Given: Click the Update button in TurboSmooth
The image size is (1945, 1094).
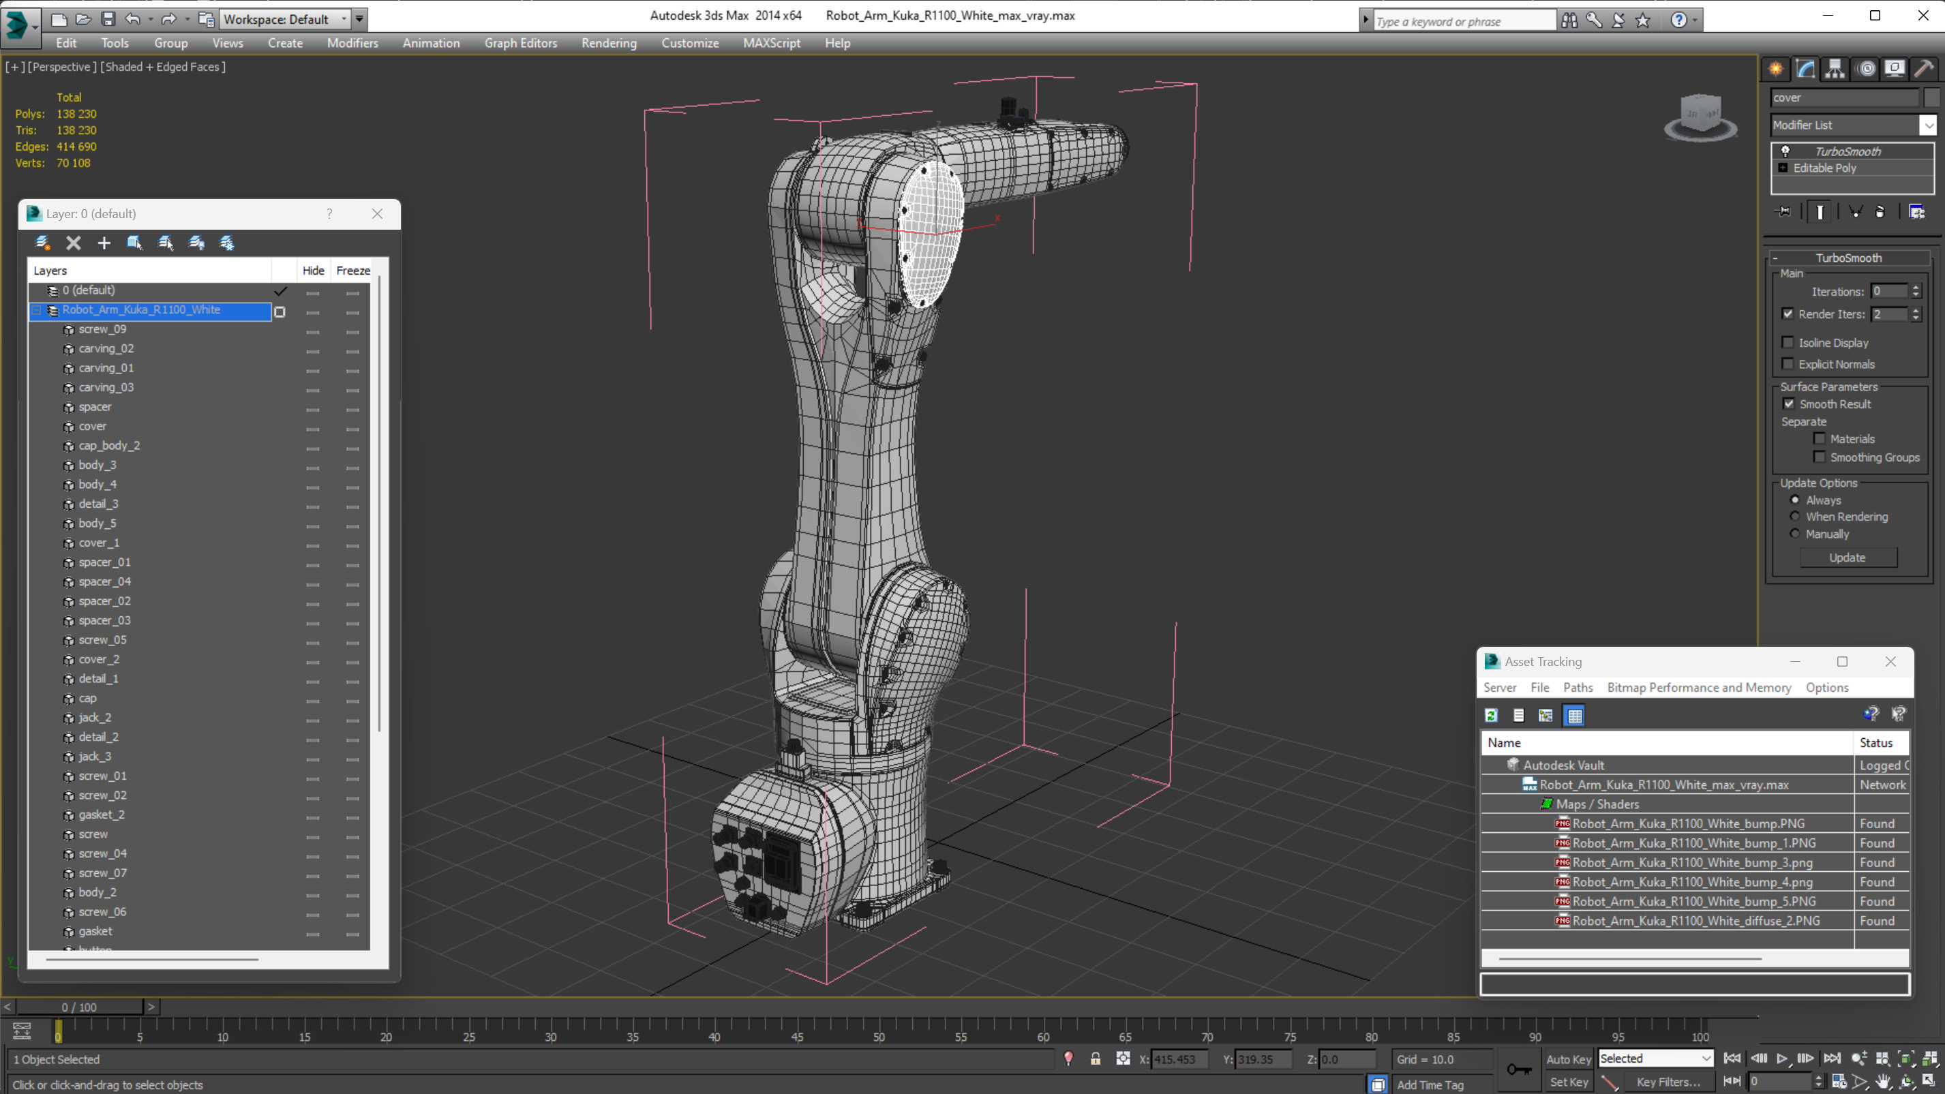Looking at the screenshot, I should (x=1848, y=557).
